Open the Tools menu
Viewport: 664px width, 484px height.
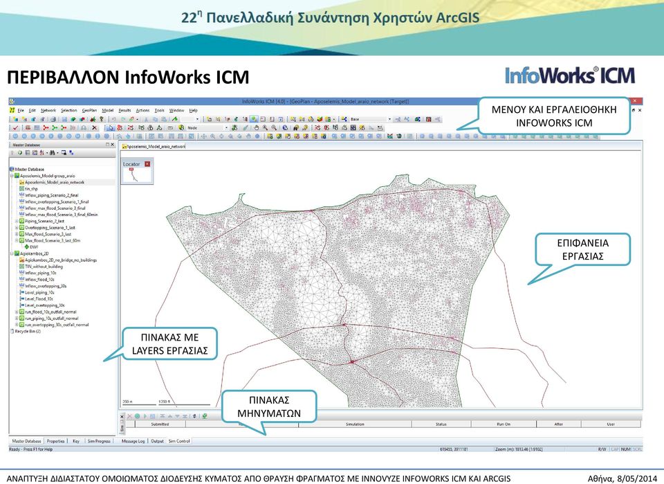pyautogui.click(x=159, y=110)
